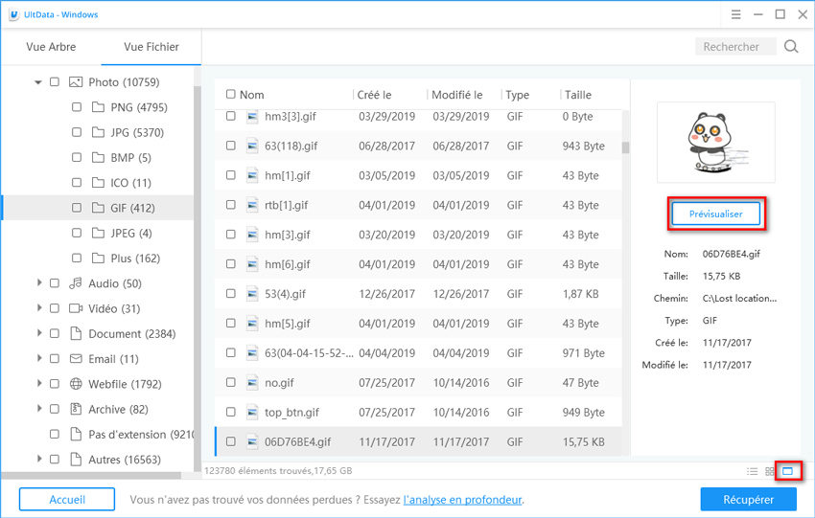The image size is (815, 518).
Task: Click the Prévisualiser button
Action: [715, 214]
